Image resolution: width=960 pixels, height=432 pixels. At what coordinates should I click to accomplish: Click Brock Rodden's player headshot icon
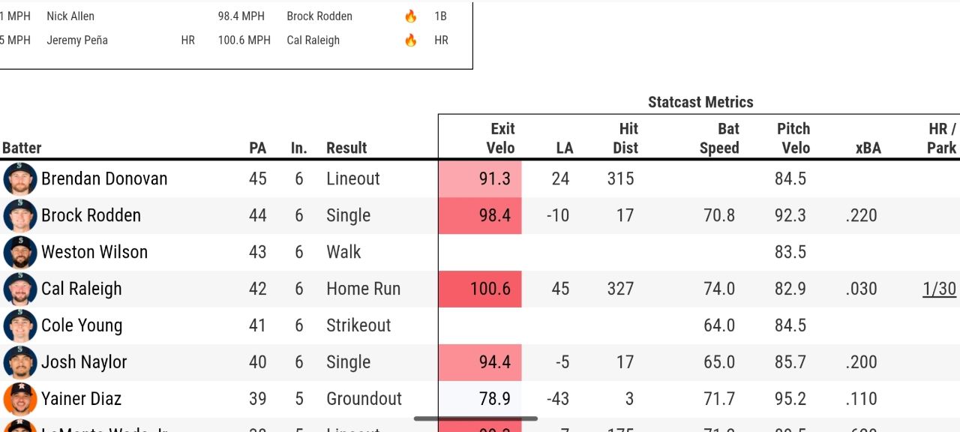coord(20,215)
